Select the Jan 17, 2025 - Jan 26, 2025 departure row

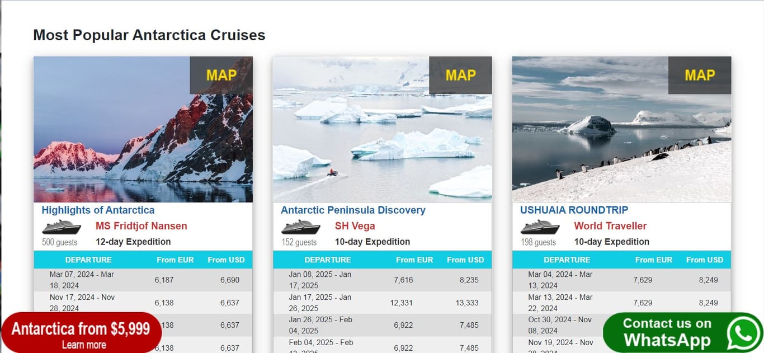coord(383,303)
